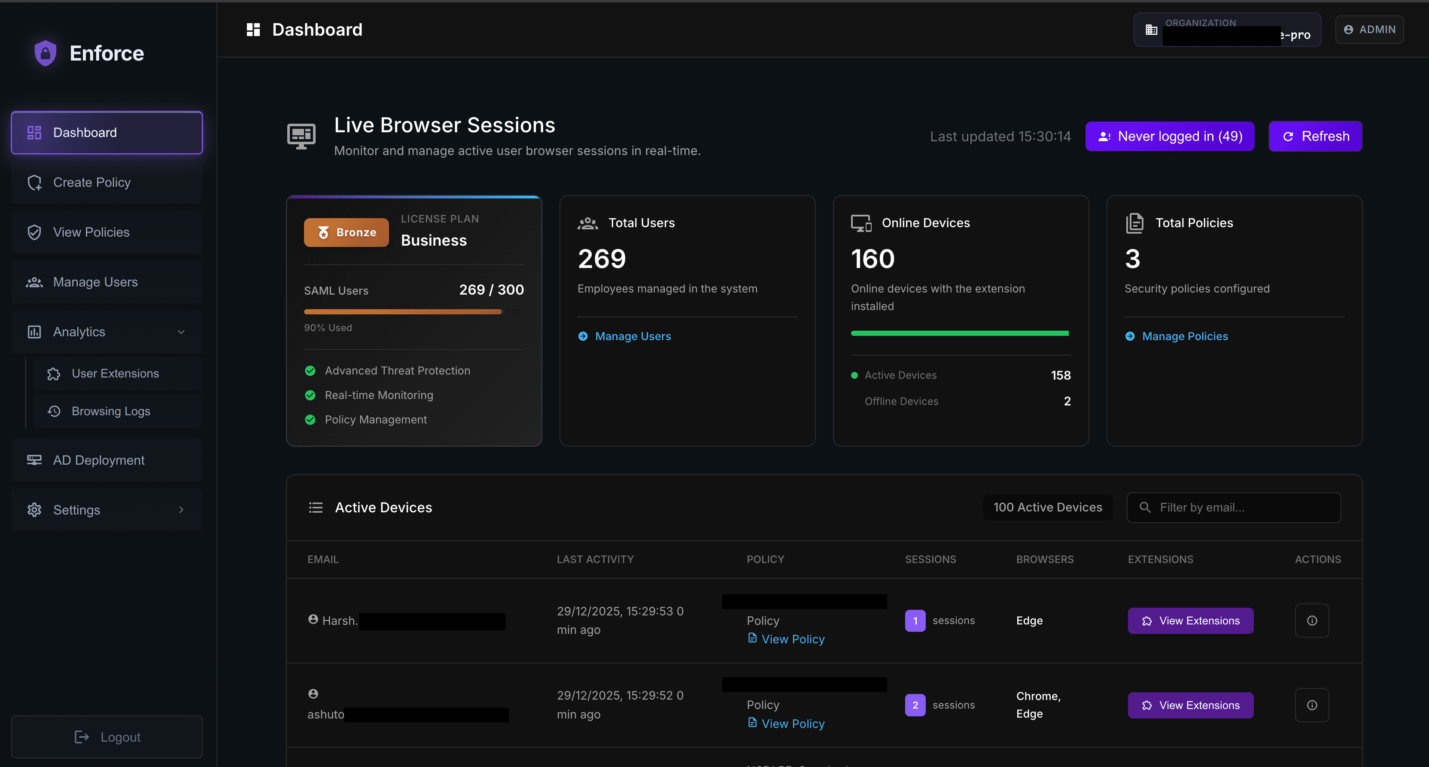The width and height of the screenshot is (1429, 767).
Task: Click the View Policies shield-check icon
Action: [x=34, y=232]
